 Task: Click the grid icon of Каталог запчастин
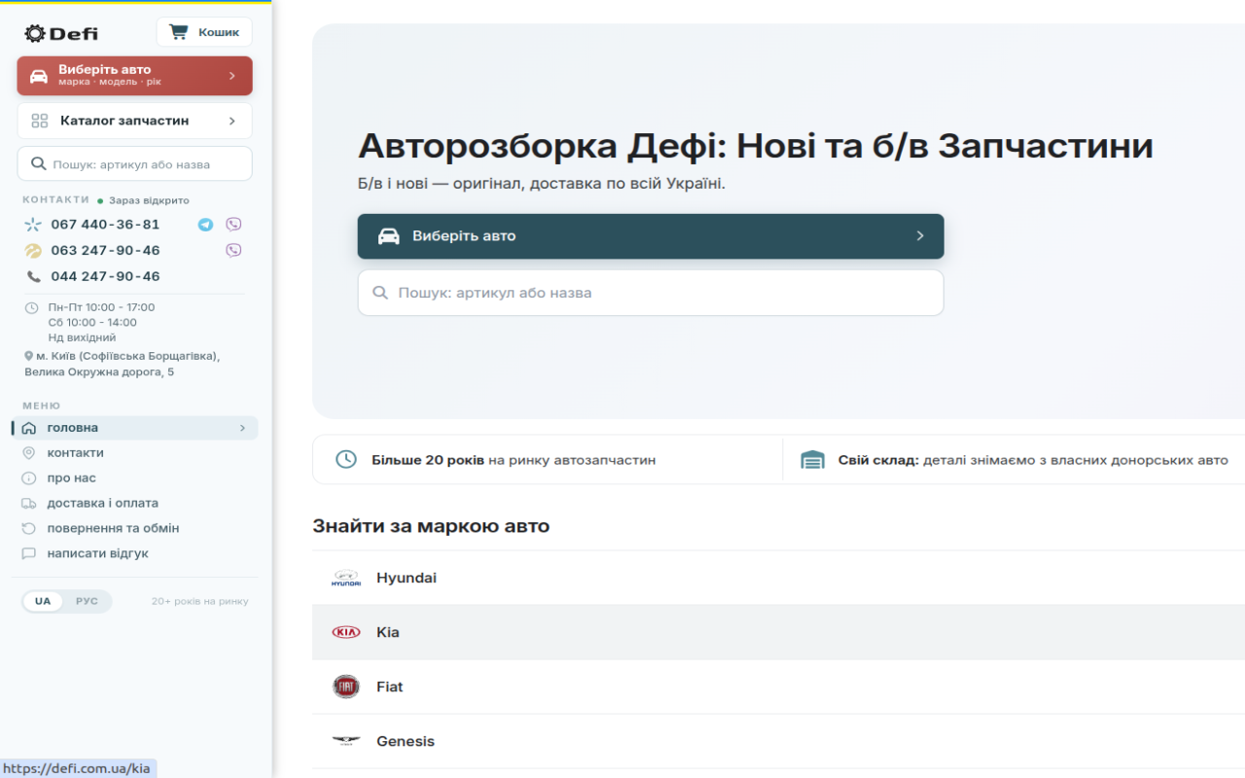click(40, 122)
